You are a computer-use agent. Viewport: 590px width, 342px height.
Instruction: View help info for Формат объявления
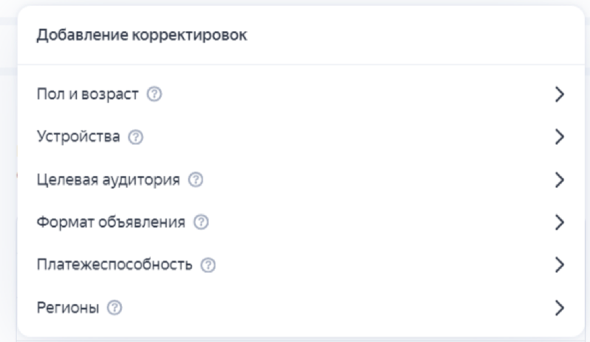point(201,222)
